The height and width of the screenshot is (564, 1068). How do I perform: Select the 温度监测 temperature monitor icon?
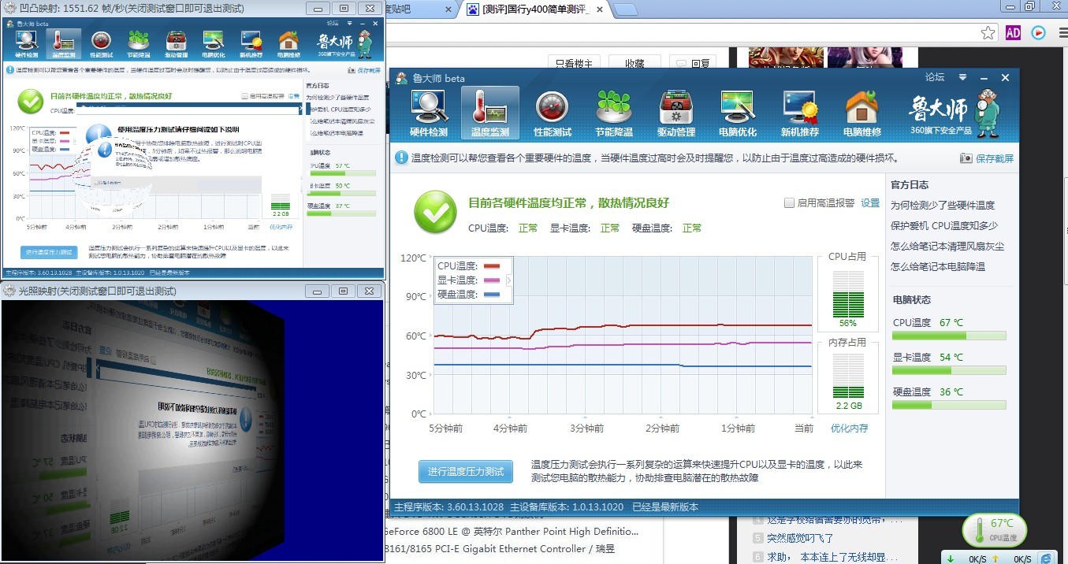click(x=489, y=113)
